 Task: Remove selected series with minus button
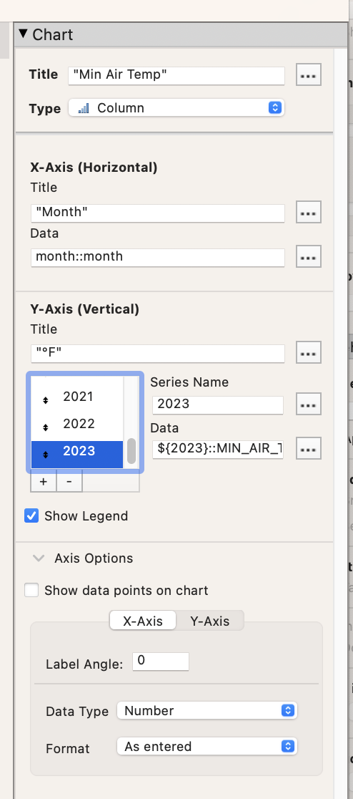(x=69, y=482)
